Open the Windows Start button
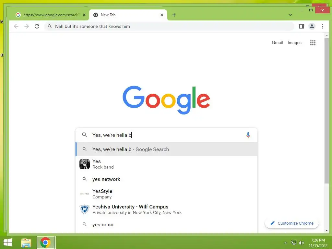The image size is (332, 249). (8, 243)
